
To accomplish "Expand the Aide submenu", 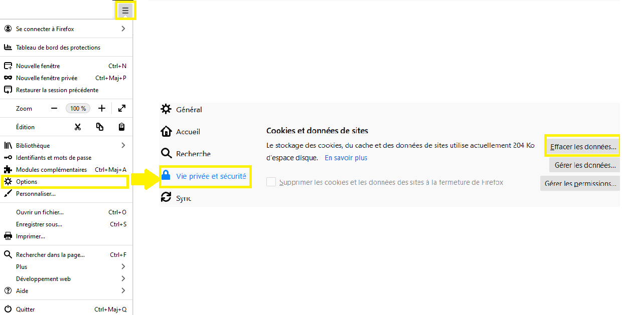I will 123,291.
